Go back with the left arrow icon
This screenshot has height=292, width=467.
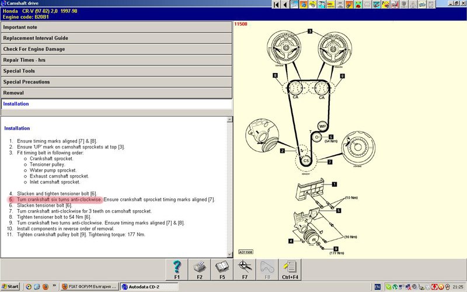[x=285, y=5]
